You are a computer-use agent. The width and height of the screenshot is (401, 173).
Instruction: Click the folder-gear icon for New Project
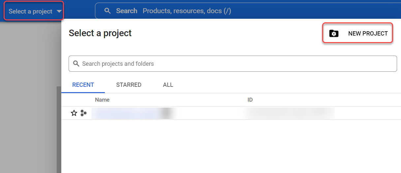pyautogui.click(x=334, y=33)
